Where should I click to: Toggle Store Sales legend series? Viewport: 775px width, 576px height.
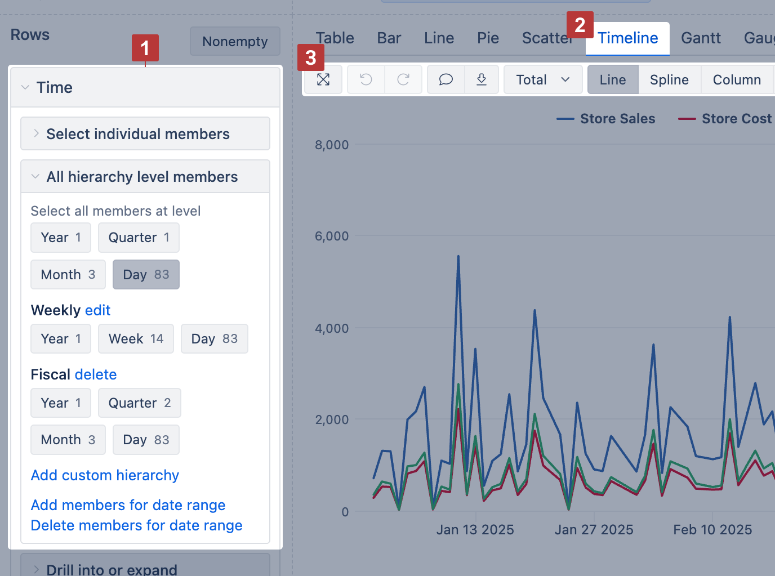606,119
